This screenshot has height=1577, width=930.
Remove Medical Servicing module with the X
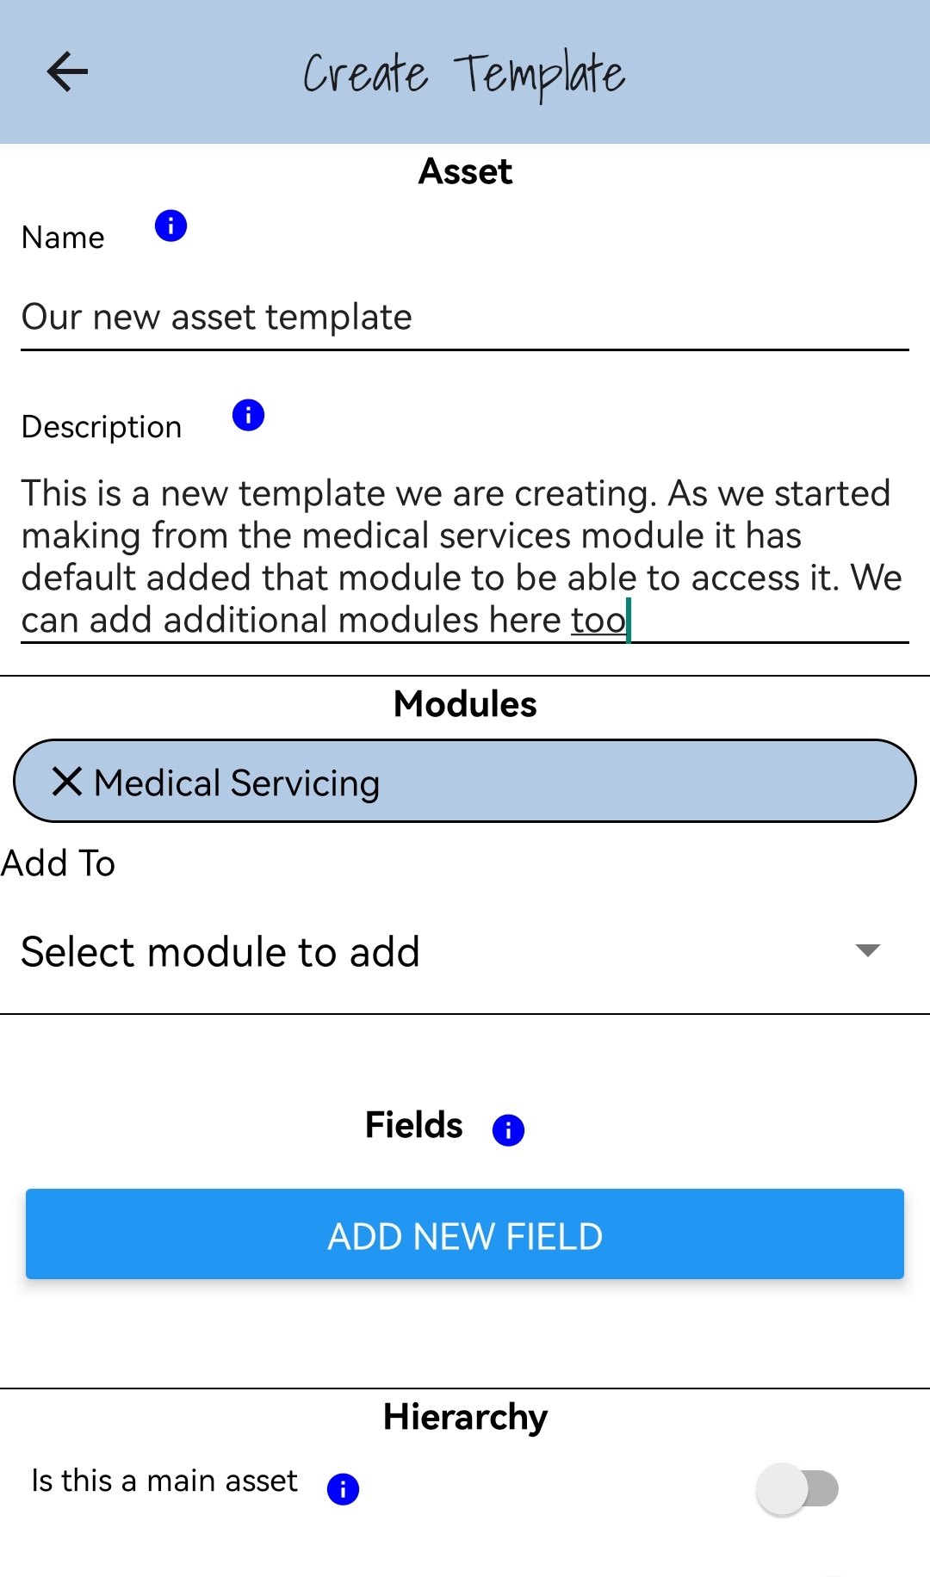[66, 782]
